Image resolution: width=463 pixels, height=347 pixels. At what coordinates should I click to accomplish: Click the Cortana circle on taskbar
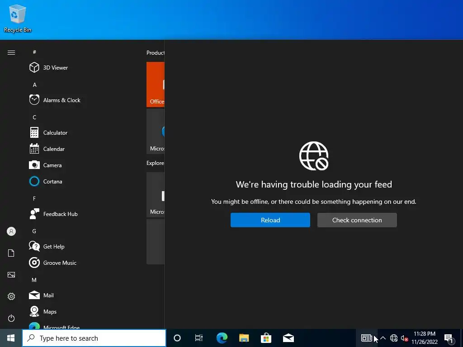pos(177,338)
